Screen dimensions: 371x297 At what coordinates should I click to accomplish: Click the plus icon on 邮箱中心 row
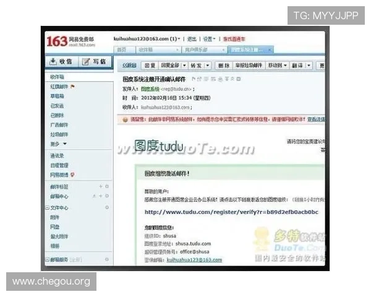tap(101, 196)
